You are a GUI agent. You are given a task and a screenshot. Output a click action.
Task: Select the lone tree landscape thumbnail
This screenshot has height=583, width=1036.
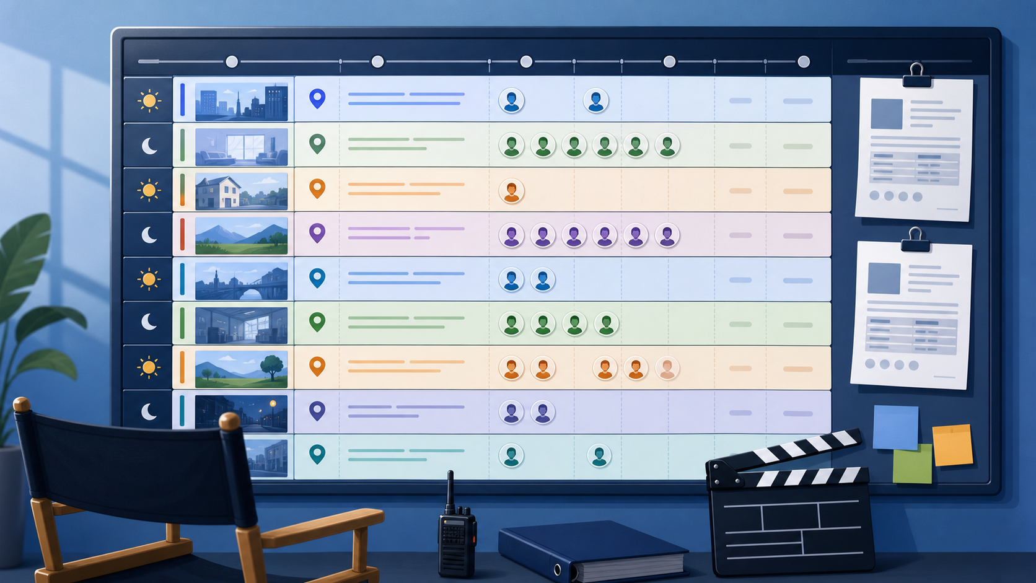point(241,369)
